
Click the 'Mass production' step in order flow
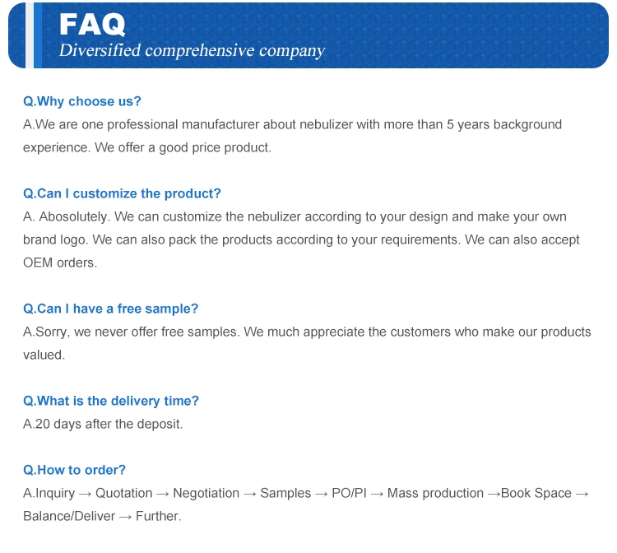435,493
